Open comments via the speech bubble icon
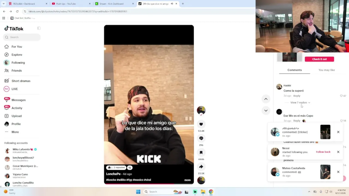This screenshot has height=196, width=349. [x=201, y=138]
